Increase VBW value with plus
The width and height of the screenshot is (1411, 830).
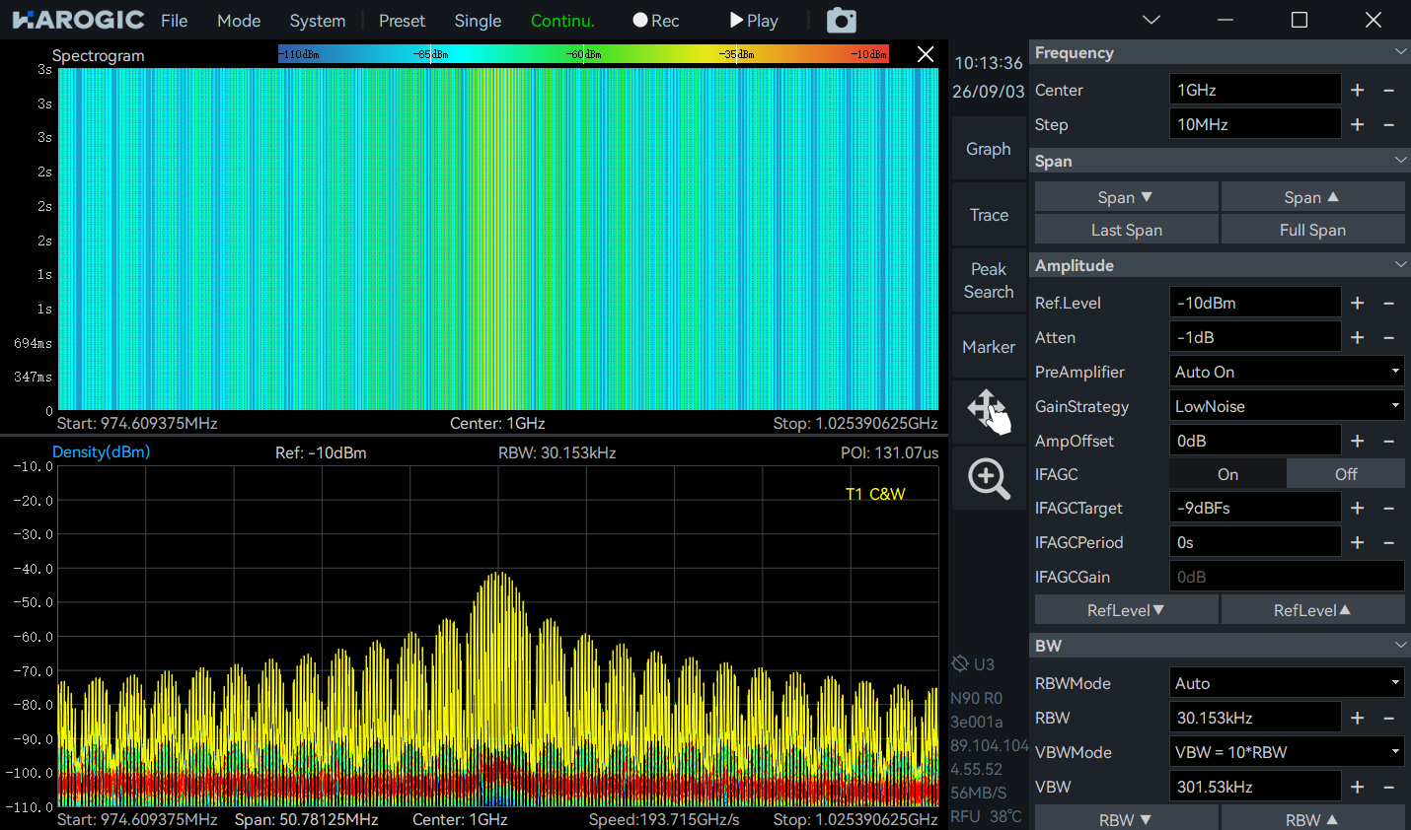pyautogui.click(x=1358, y=787)
